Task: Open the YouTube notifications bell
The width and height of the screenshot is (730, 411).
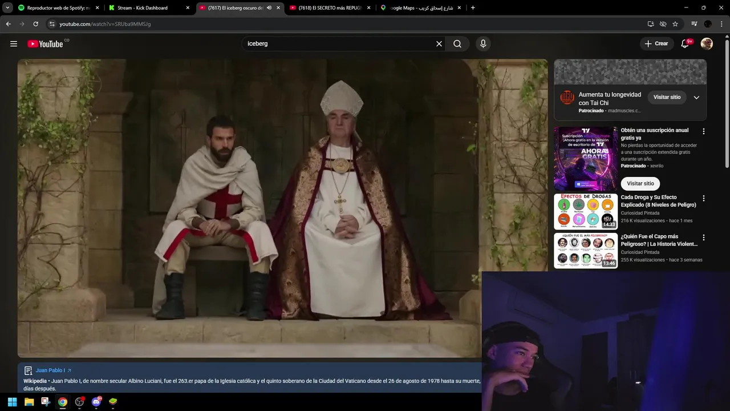Action: pyautogui.click(x=686, y=44)
